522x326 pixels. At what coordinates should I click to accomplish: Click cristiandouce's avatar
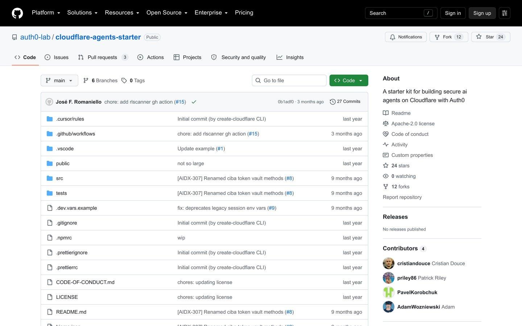point(389,263)
